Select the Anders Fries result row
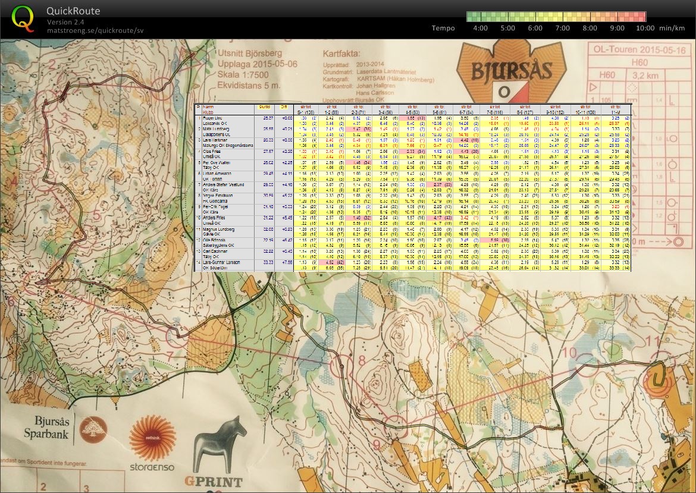The width and height of the screenshot is (696, 493). tap(413, 221)
